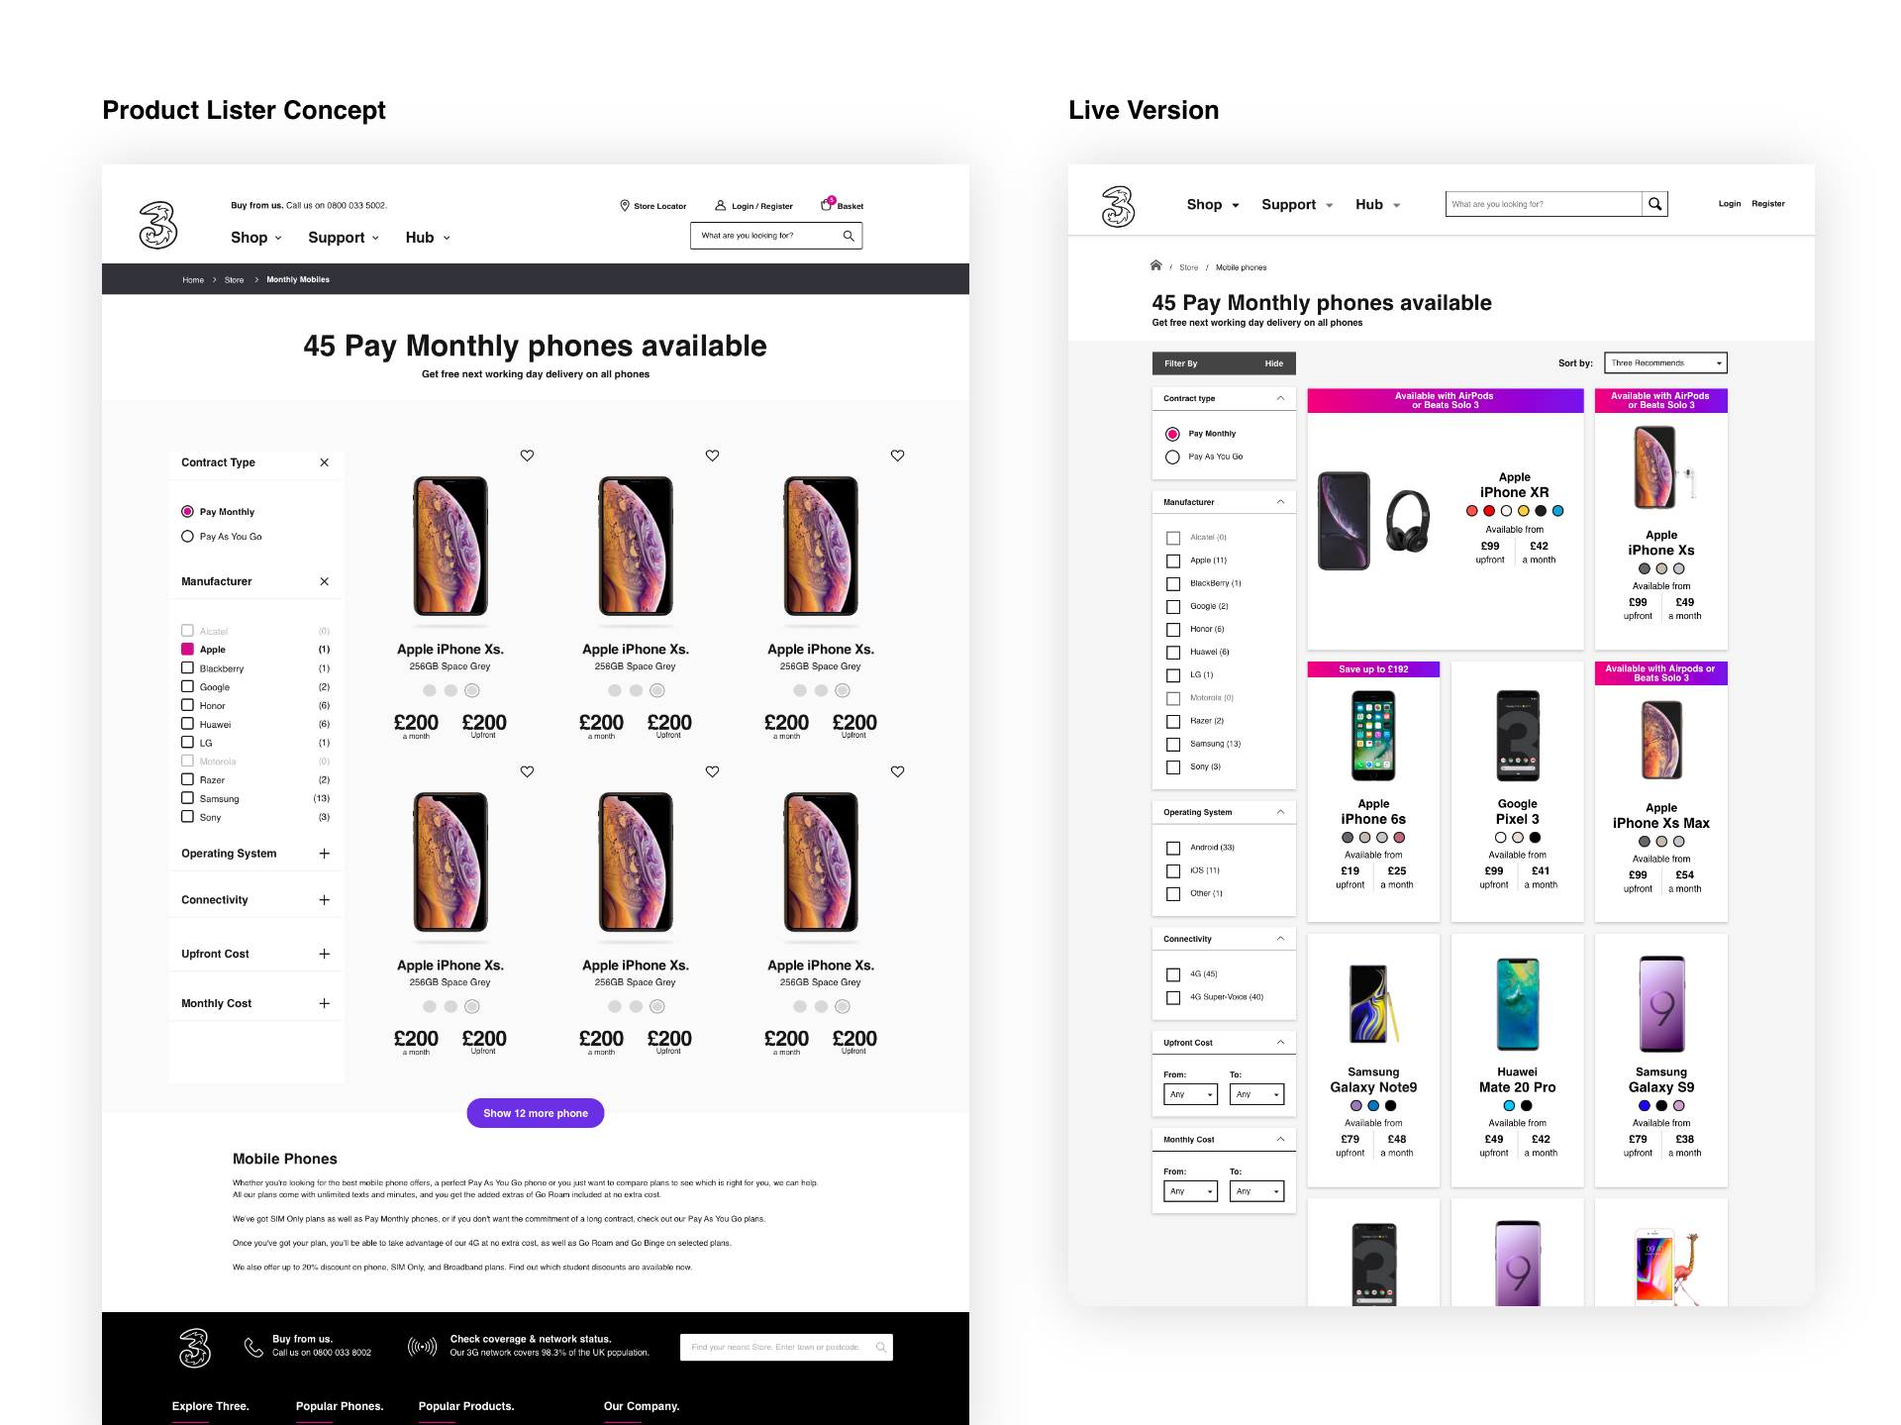Viewport: 1901px width, 1425px height.
Task: Open Support menu in live version
Action: pyautogui.click(x=1297, y=205)
